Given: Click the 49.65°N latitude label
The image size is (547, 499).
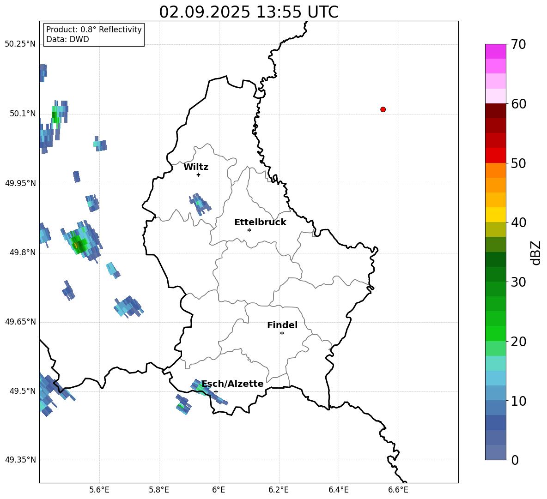Looking at the screenshot, I should pyautogui.click(x=20, y=322).
